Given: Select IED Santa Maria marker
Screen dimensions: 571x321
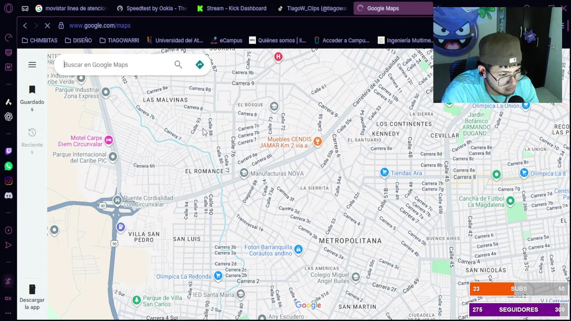Looking at the screenshot, I should tap(241, 294).
